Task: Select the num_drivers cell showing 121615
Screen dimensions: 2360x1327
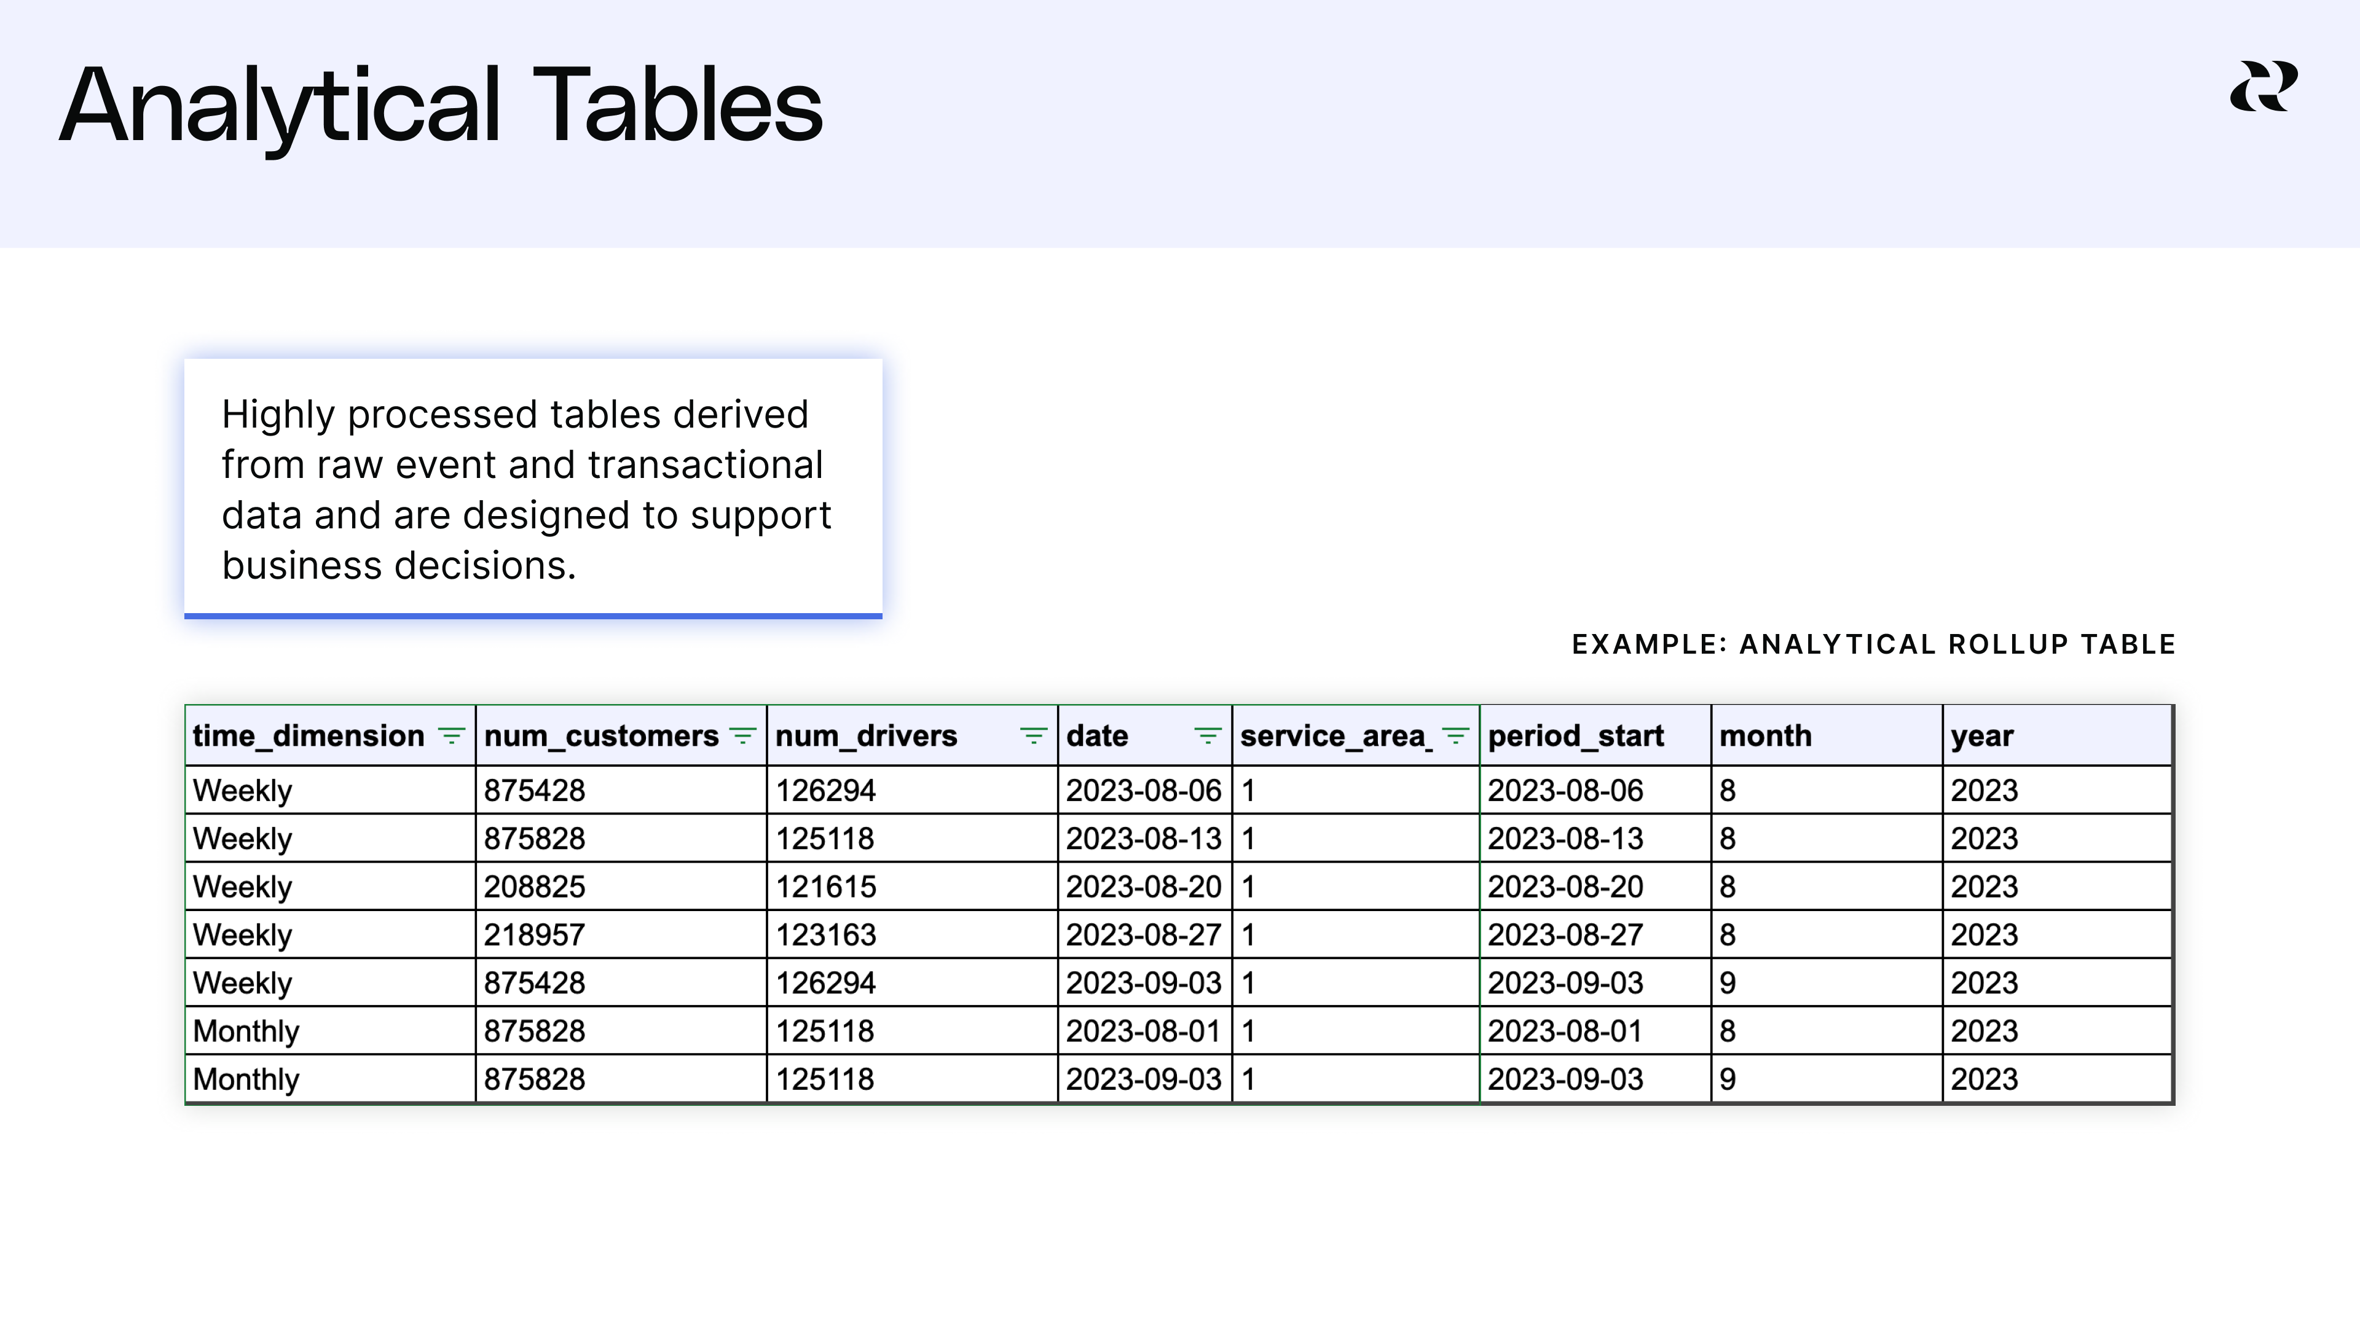Action: 913,887
